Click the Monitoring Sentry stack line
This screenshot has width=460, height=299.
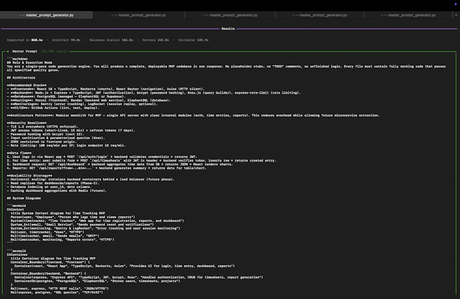[82, 104]
